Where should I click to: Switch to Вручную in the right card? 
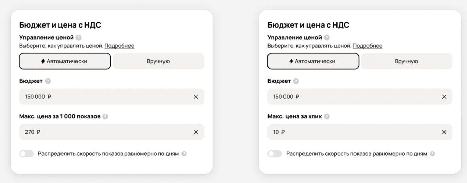407,61
